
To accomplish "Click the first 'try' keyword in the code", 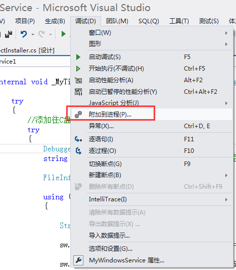I will (x=17, y=101).
